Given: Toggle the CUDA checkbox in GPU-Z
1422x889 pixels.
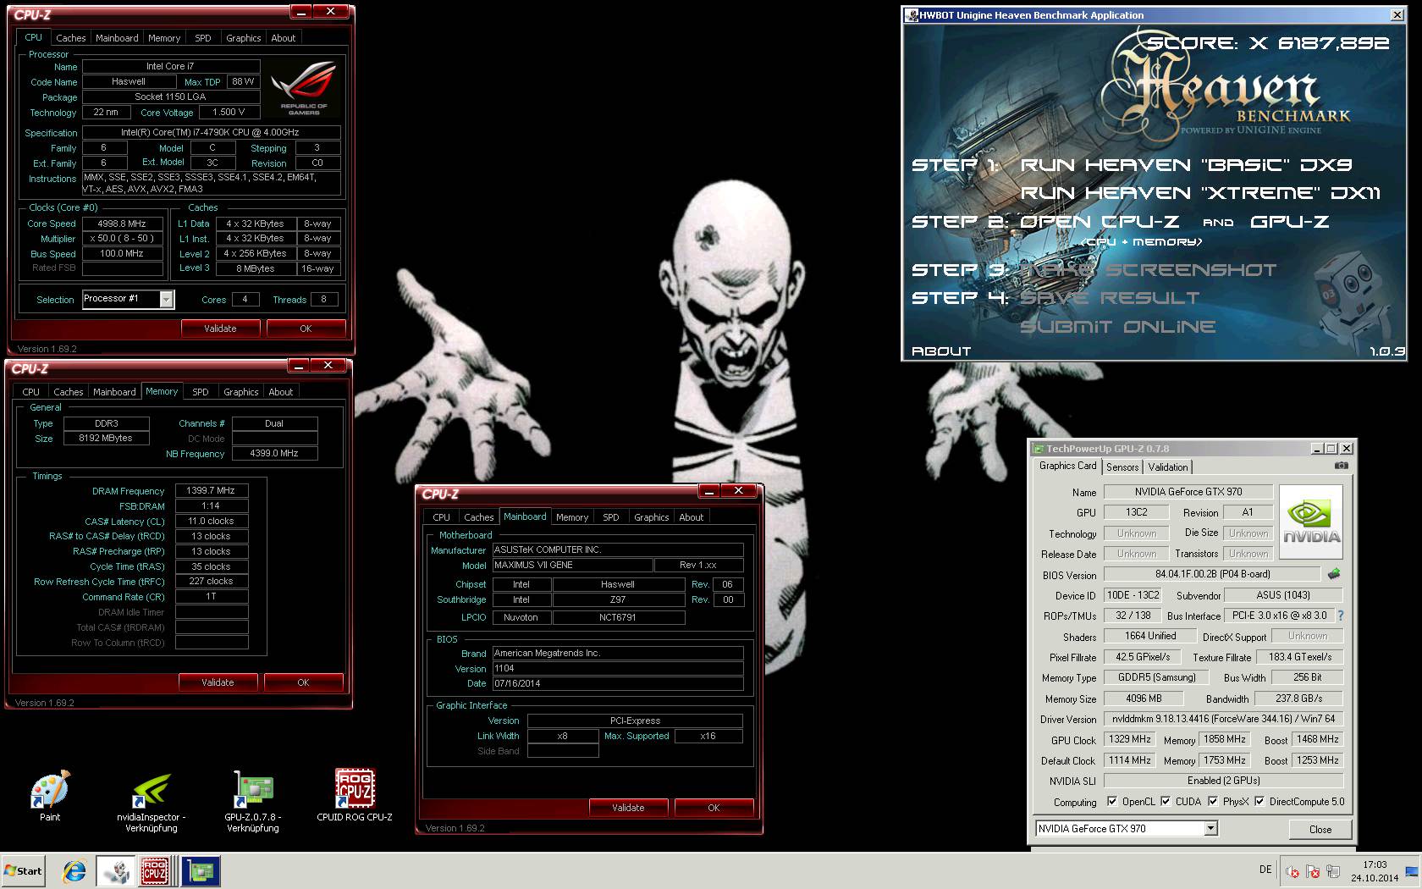Looking at the screenshot, I should tap(1166, 801).
